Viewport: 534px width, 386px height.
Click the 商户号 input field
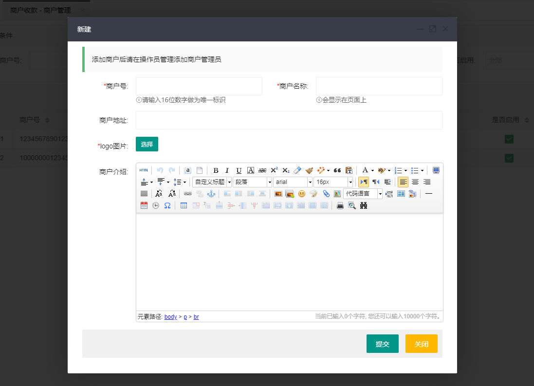point(199,86)
